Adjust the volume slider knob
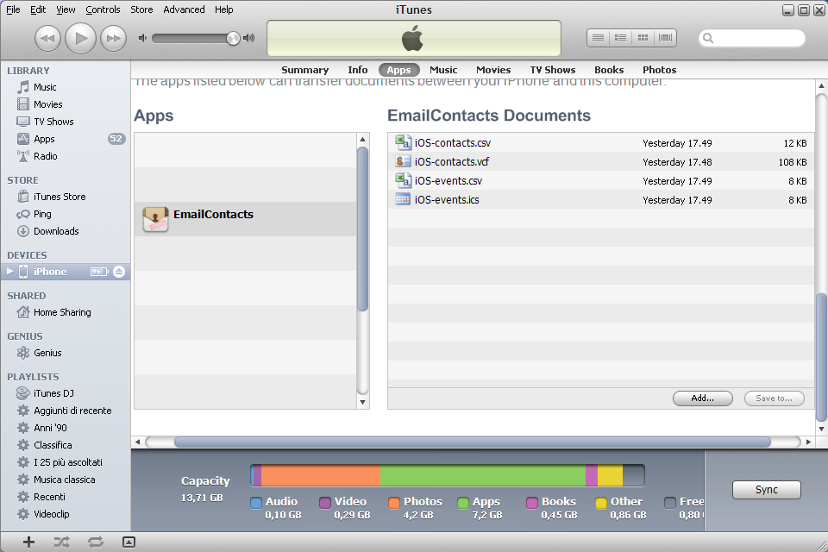Screen dimensions: 828x552 point(233,38)
